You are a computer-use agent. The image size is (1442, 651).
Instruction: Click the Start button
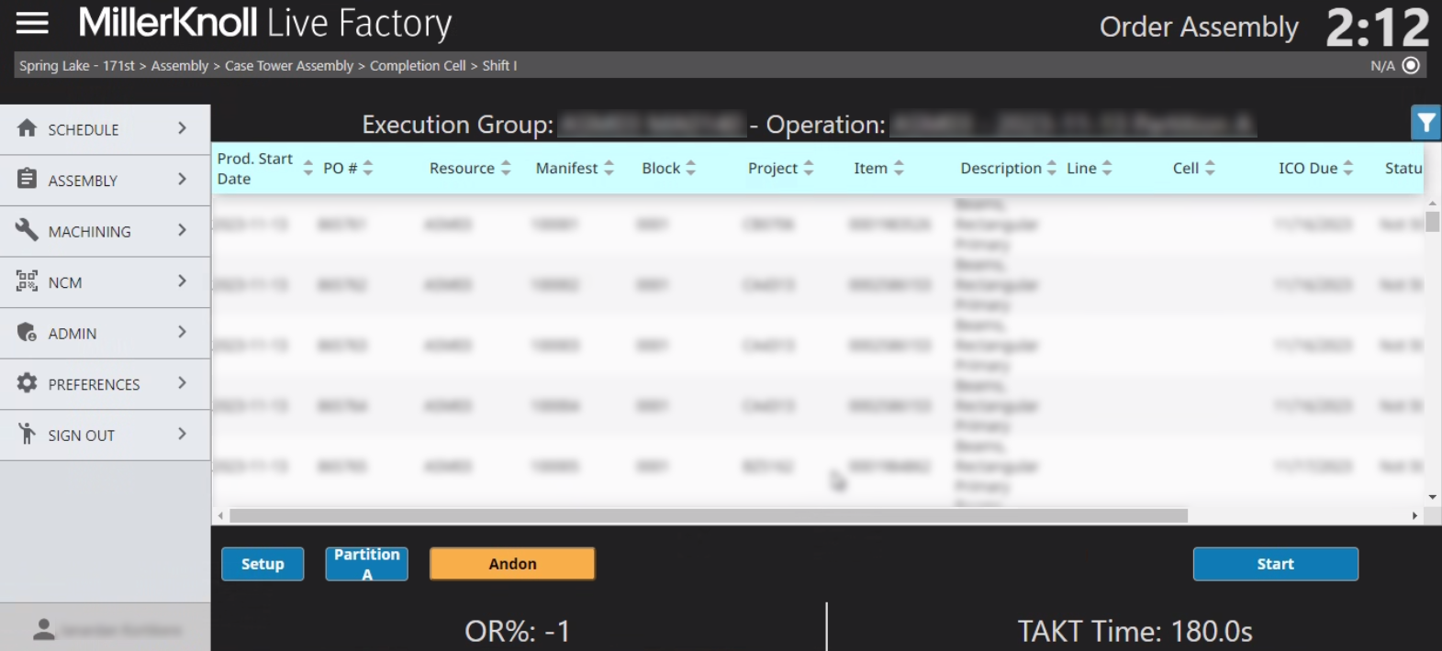(1275, 564)
